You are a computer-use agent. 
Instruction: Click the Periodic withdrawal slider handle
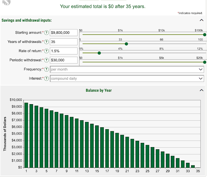[205, 62]
